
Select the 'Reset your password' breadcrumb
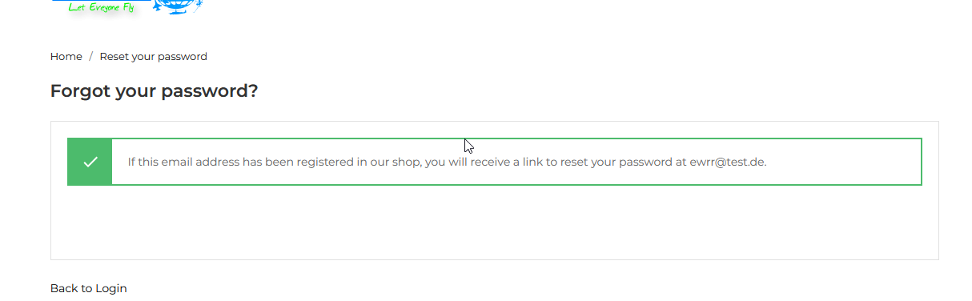coord(154,57)
